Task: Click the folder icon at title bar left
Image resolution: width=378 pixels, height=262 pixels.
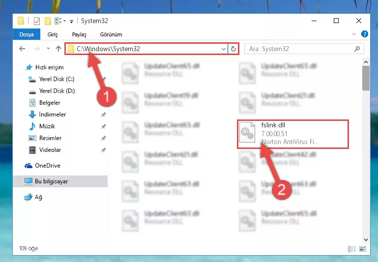Action: tap(21, 21)
